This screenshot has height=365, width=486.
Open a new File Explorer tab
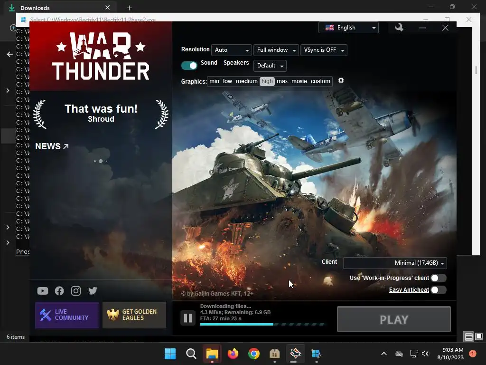pyautogui.click(x=129, y=8)
